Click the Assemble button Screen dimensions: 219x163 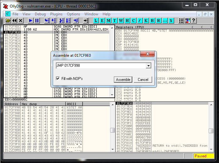tap(123, 80)
